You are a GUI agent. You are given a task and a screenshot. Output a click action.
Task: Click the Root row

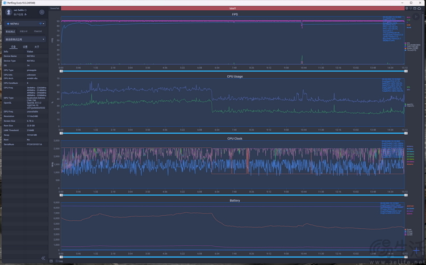tap(25, 140)
